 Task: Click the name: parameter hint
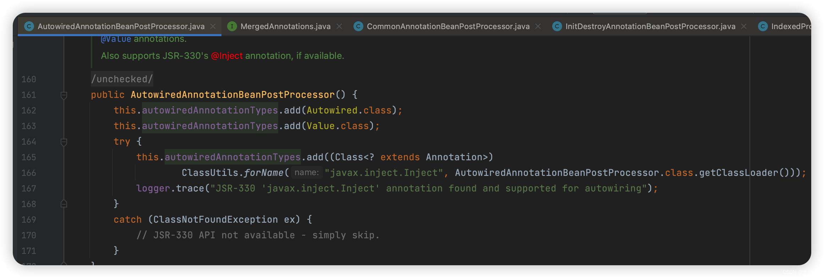click(307, 173)
